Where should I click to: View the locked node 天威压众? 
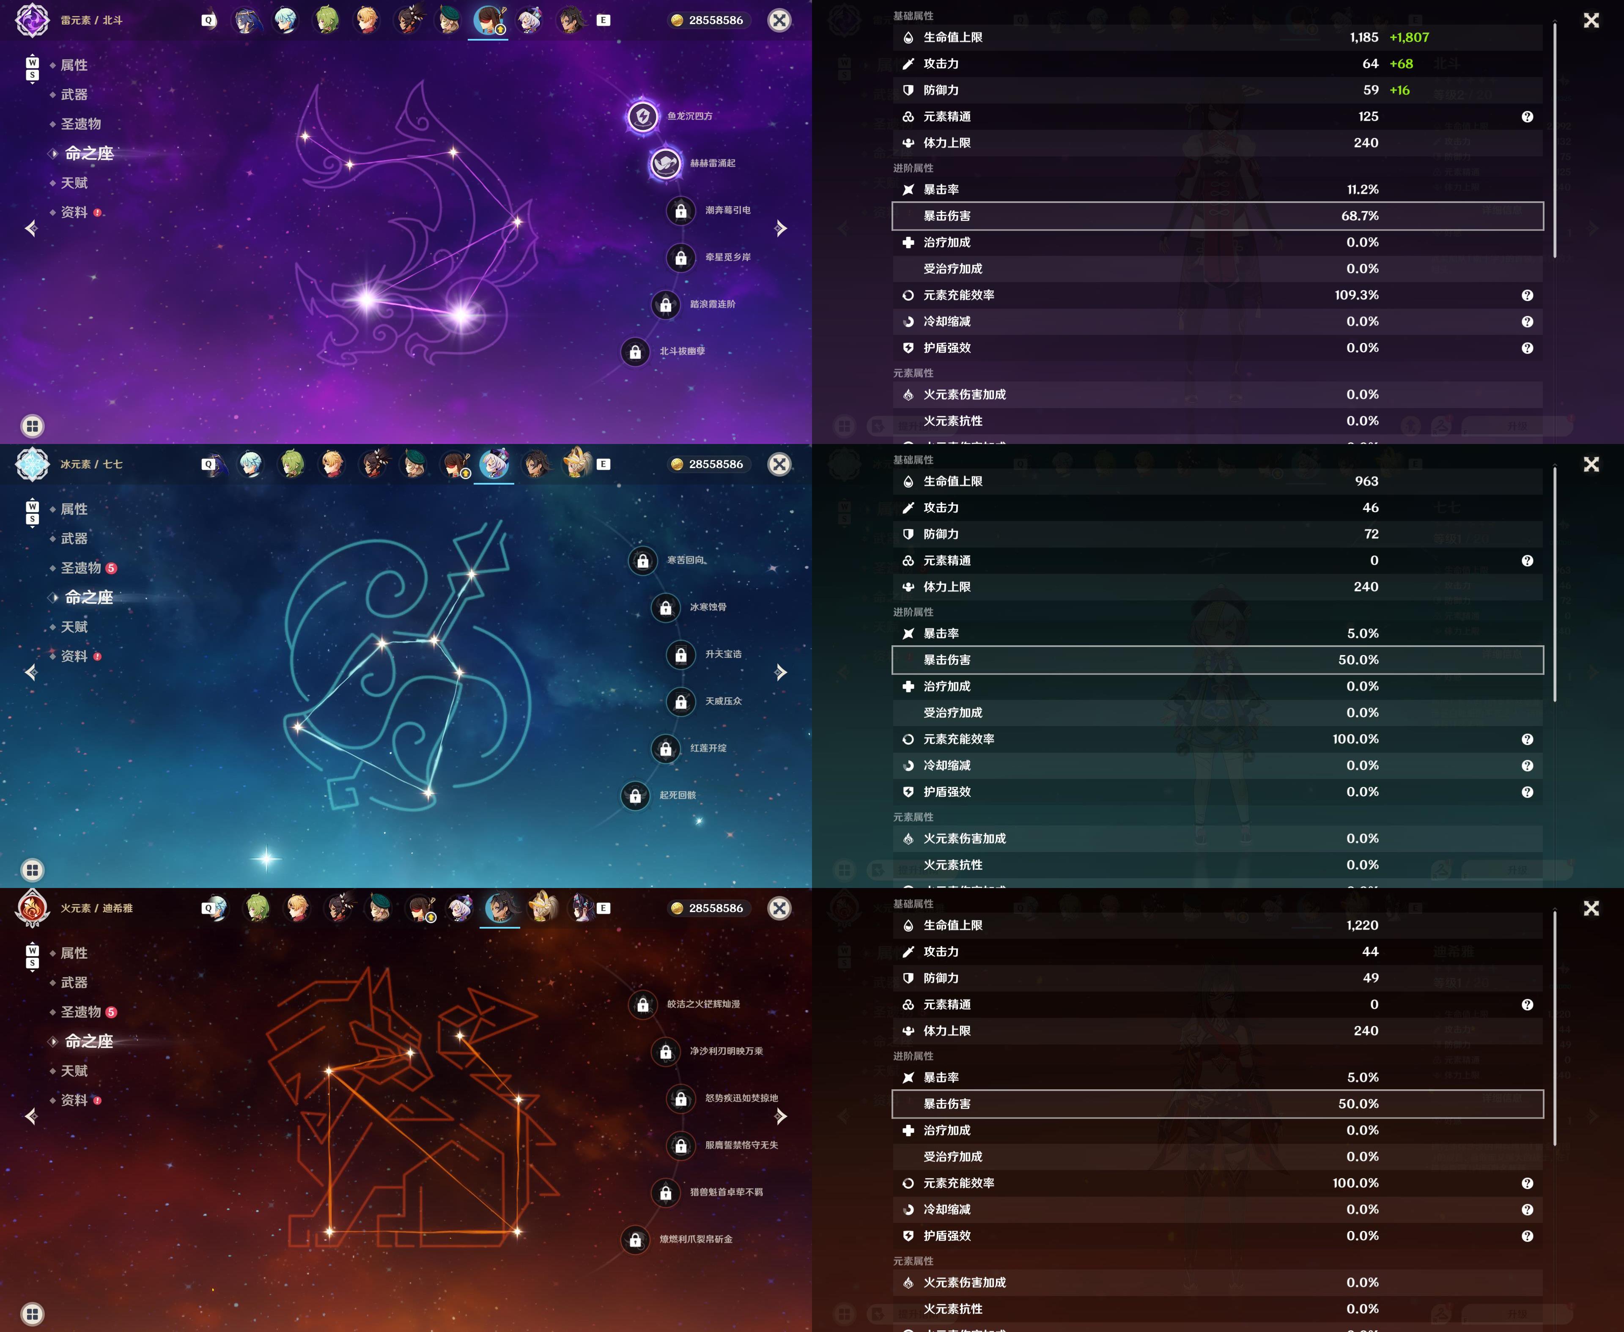(681, 701)
